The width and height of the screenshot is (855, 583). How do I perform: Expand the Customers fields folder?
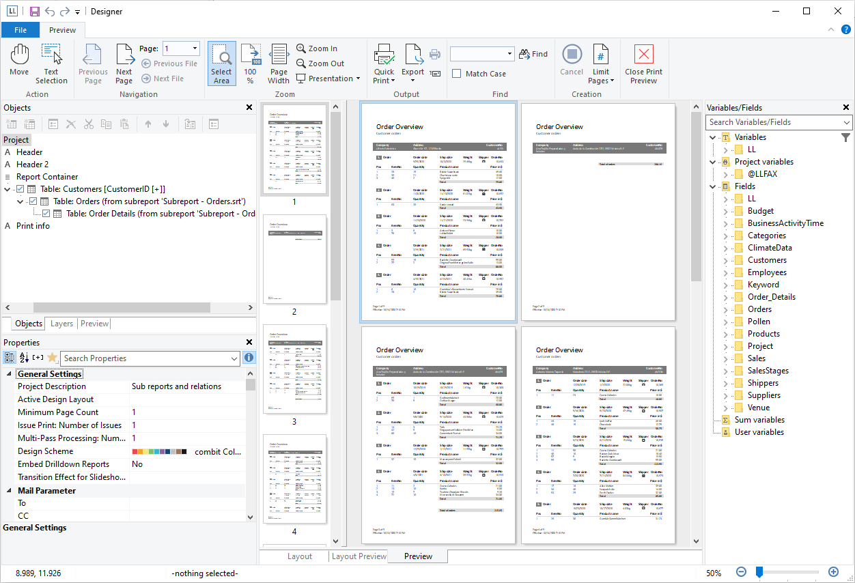click(x=726, y=260)
